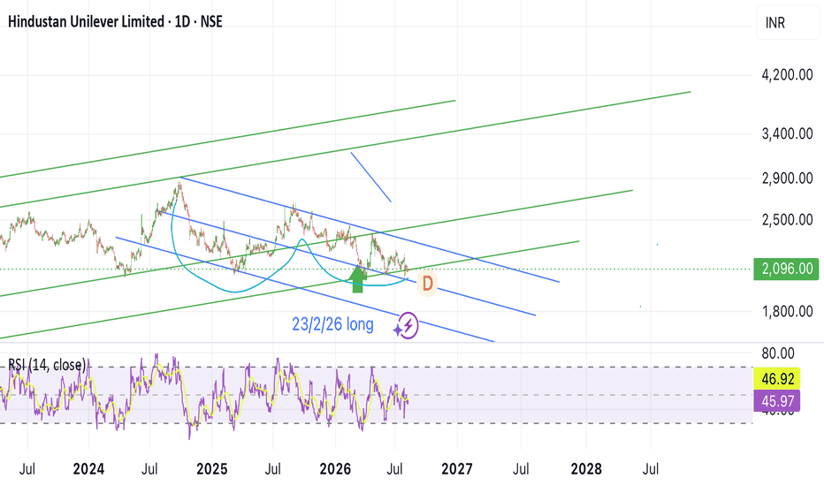Click the 2028 time axis label
824x486 pixels.
[586, 468]
